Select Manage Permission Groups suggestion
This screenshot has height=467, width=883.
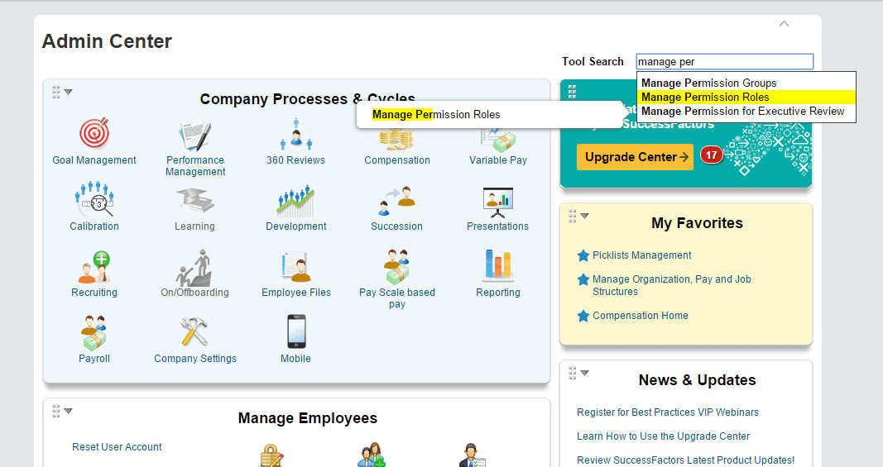pyautogui.click(x=746, y=83)
